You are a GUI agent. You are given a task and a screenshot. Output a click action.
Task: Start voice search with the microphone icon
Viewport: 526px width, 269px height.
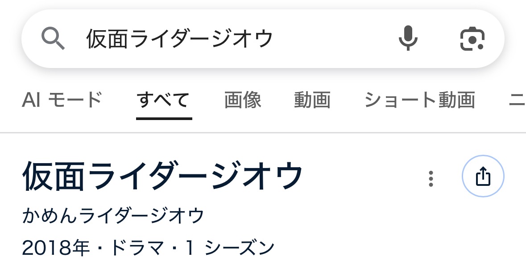408,39
